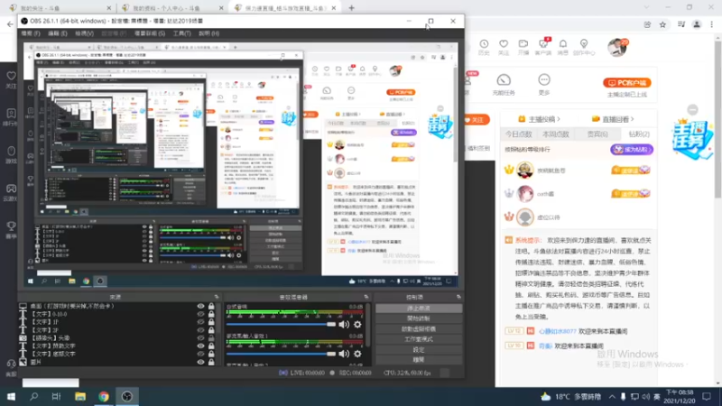Viewport: 722px width, 406px height.
Task: Switch to the 本周点数 tab
Action: point(555,134)
